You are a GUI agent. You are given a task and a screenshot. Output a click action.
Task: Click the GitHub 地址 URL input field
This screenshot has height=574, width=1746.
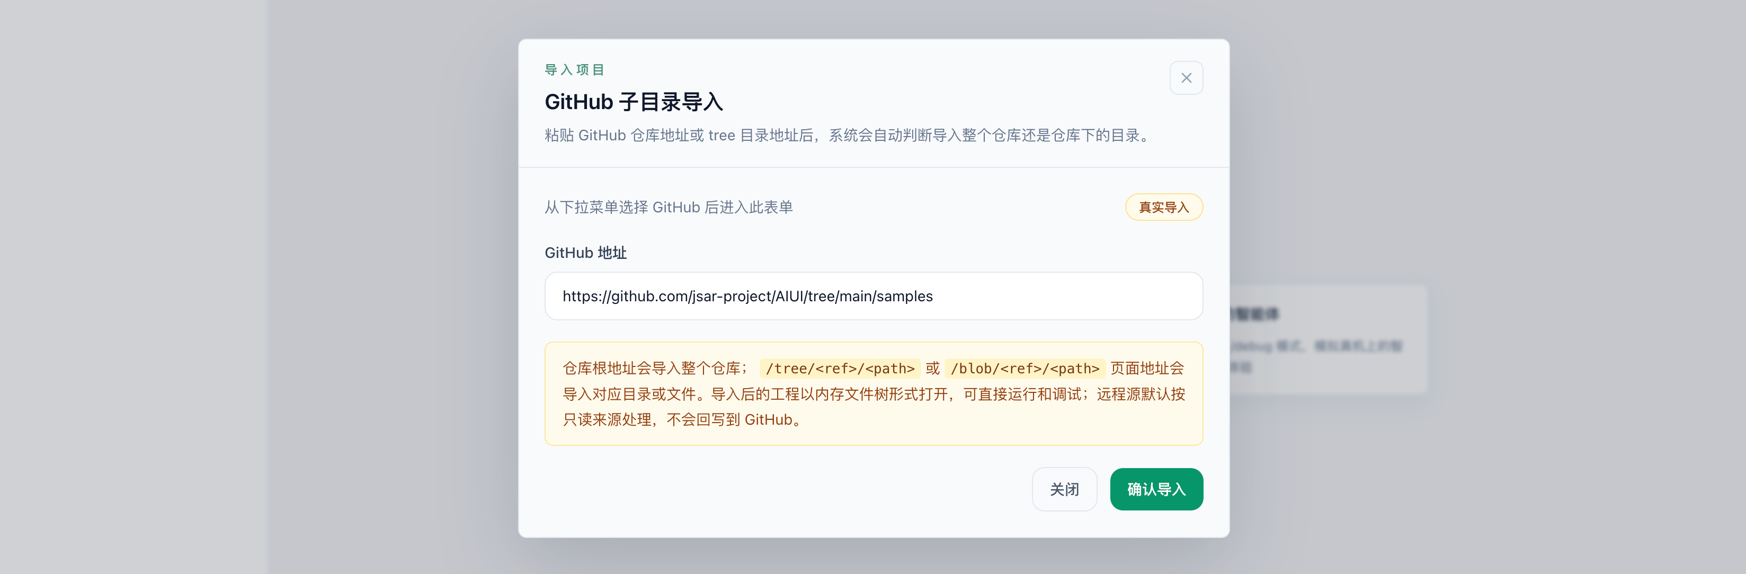click(873, 296)
